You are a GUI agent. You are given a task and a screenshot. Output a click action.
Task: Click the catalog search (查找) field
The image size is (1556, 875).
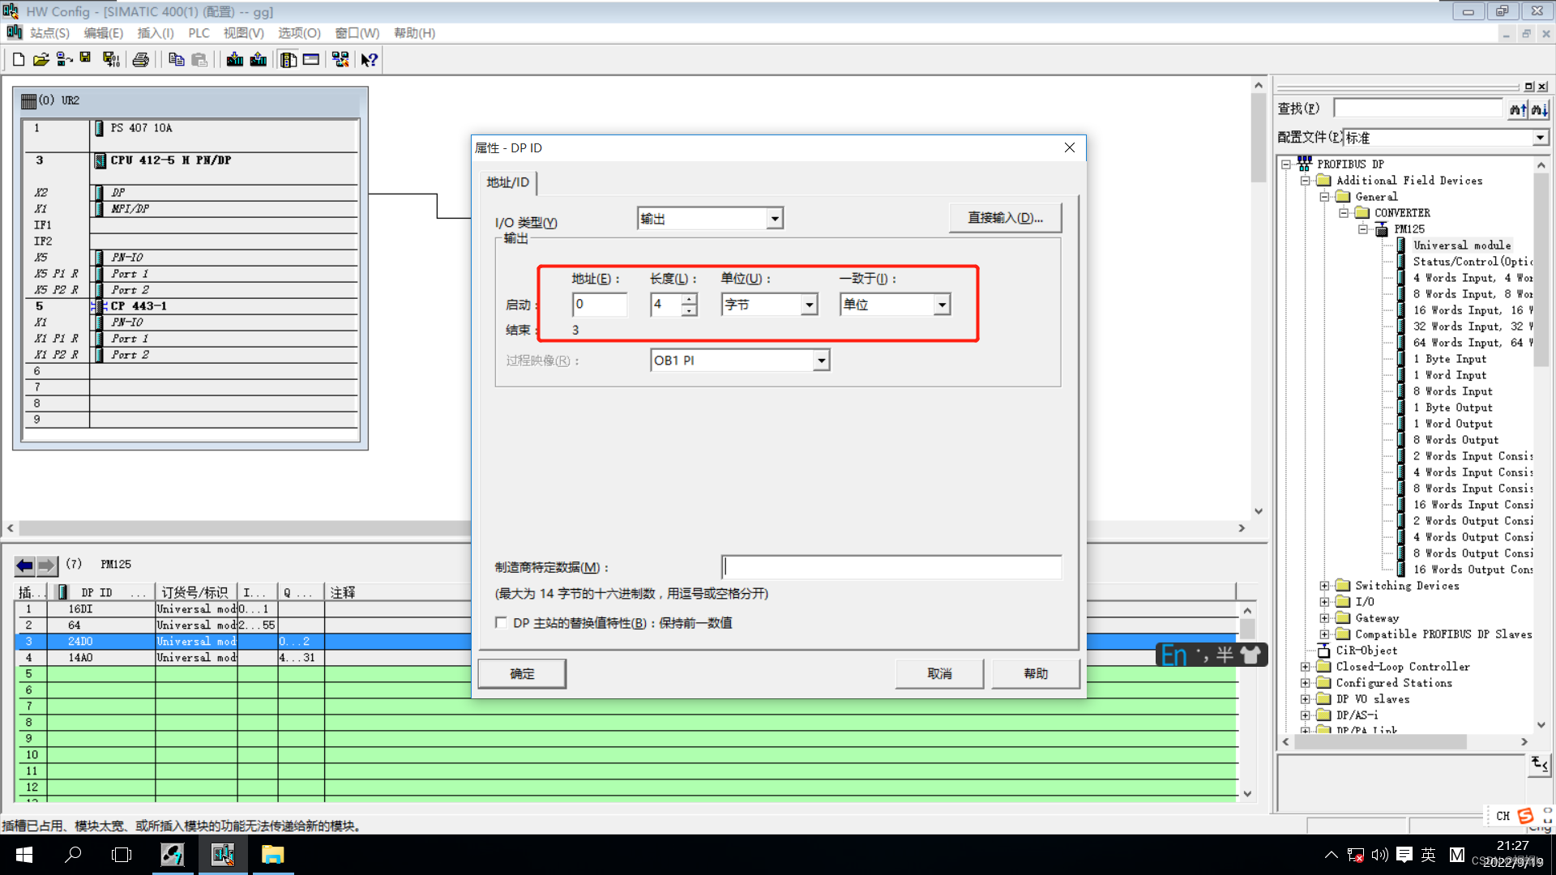coord(1418,109)
